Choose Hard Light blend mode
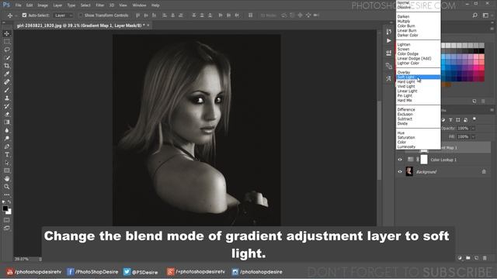This screenshot has width=497, height=279. click(x=419, y=81)
